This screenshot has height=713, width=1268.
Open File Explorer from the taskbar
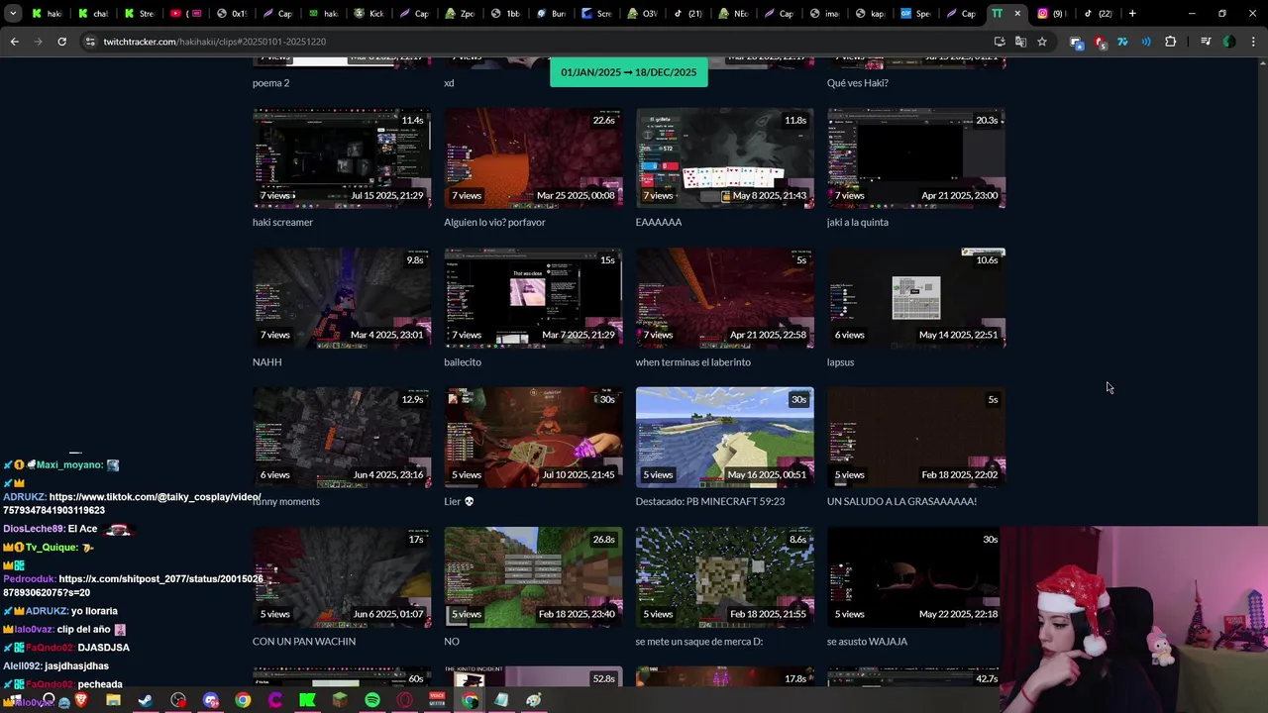coord(113,700)
